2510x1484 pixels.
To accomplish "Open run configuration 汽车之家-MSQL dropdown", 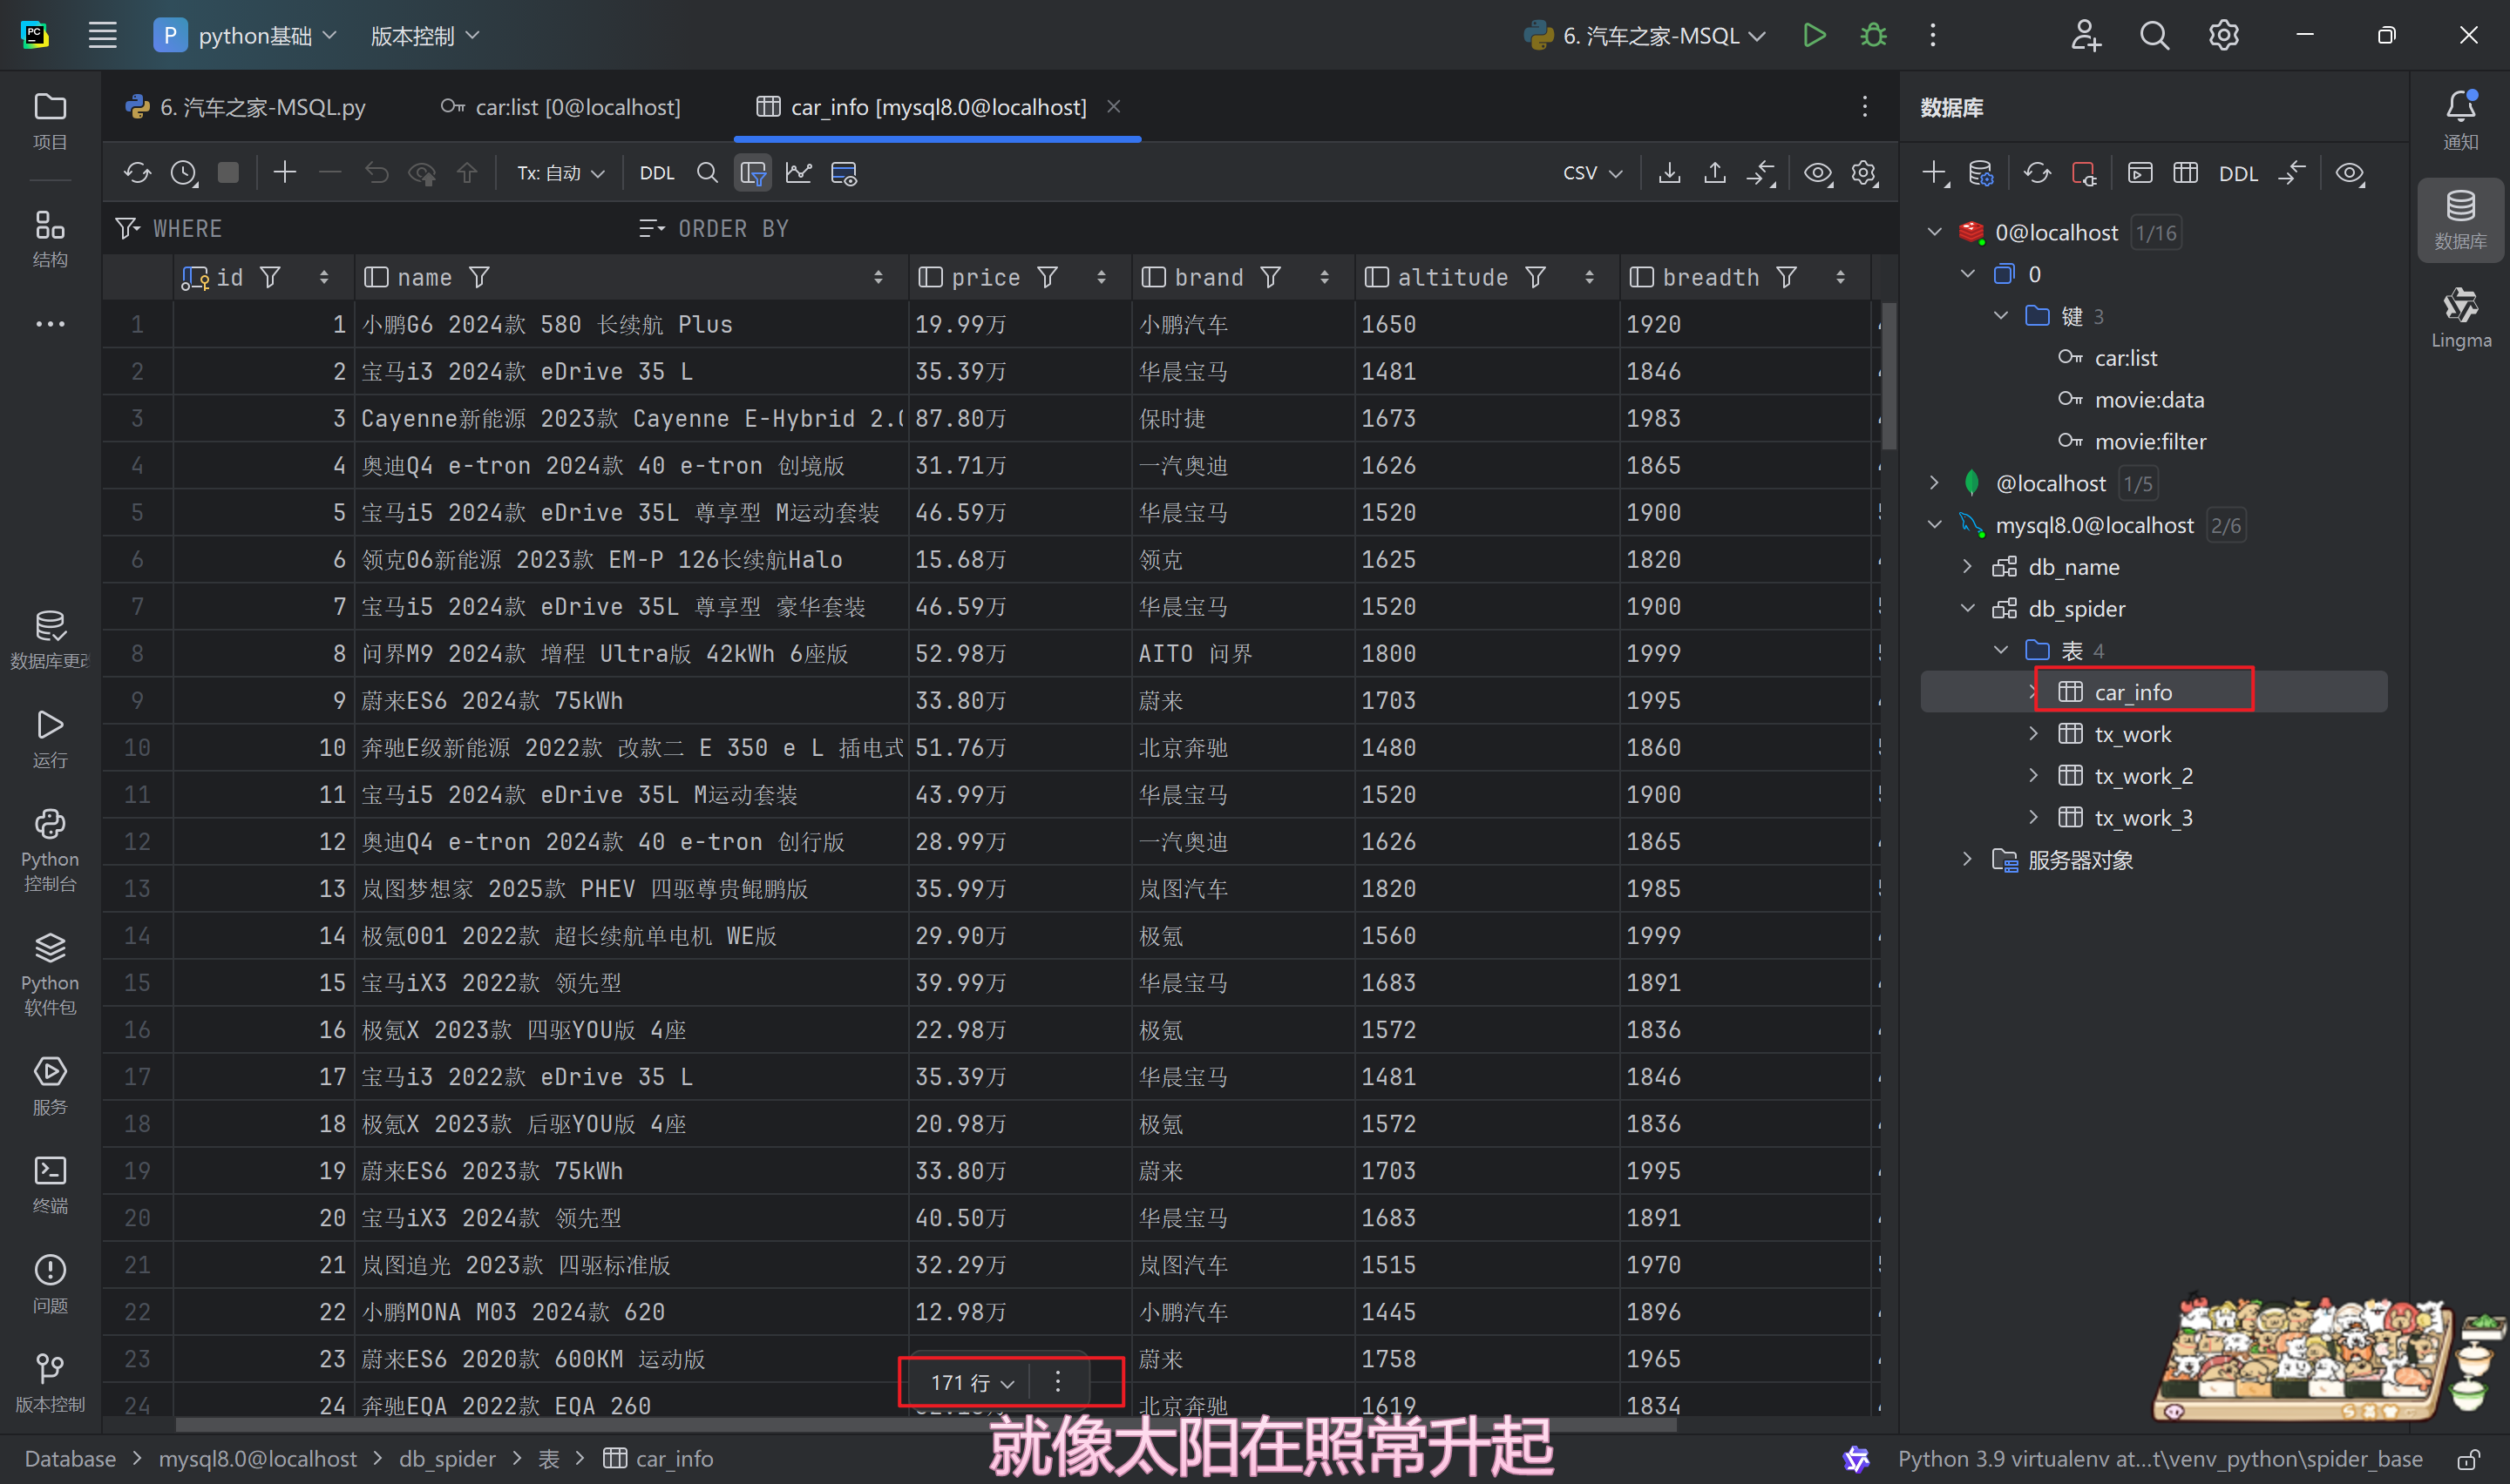I will 1644,35.
